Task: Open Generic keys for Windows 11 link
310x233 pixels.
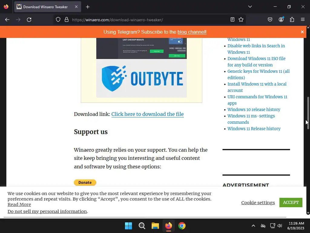Action: 259,74
